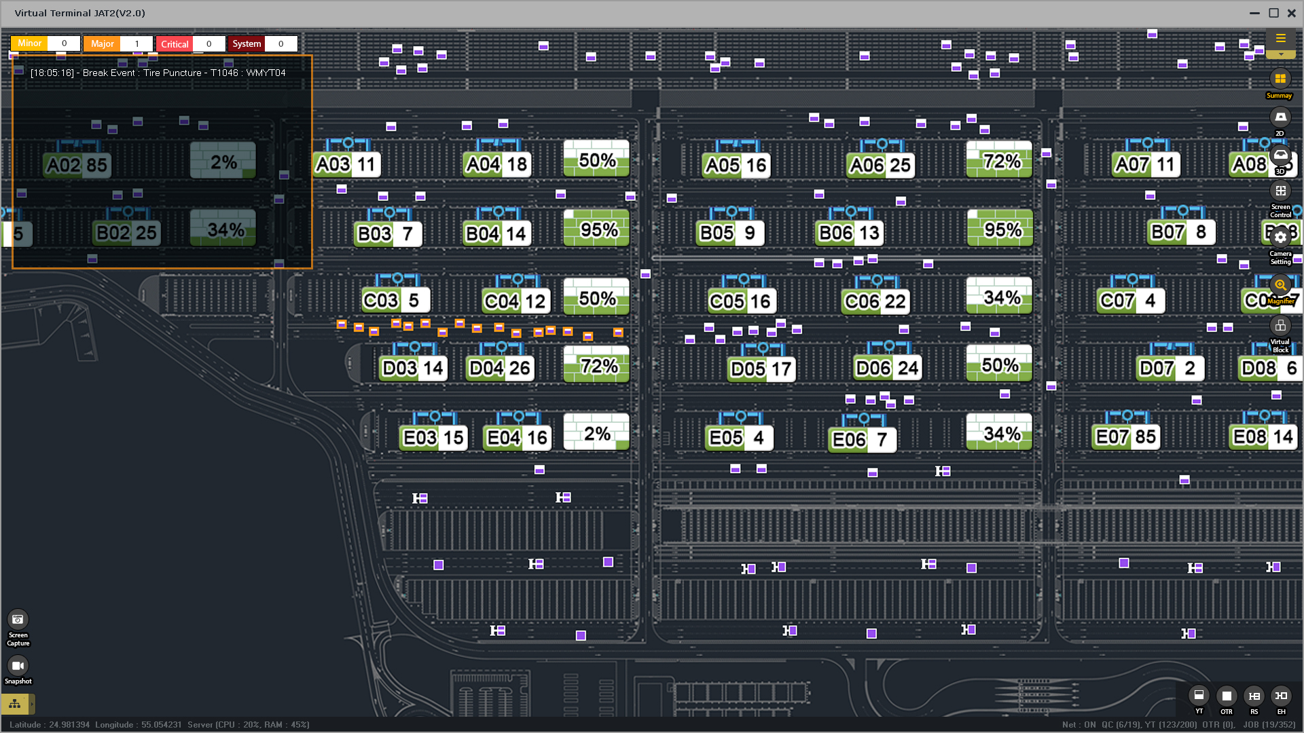This screenshot has height=733, width=1304.
Task: Open Screen Control tool
Action: [x=1280, y=191]
